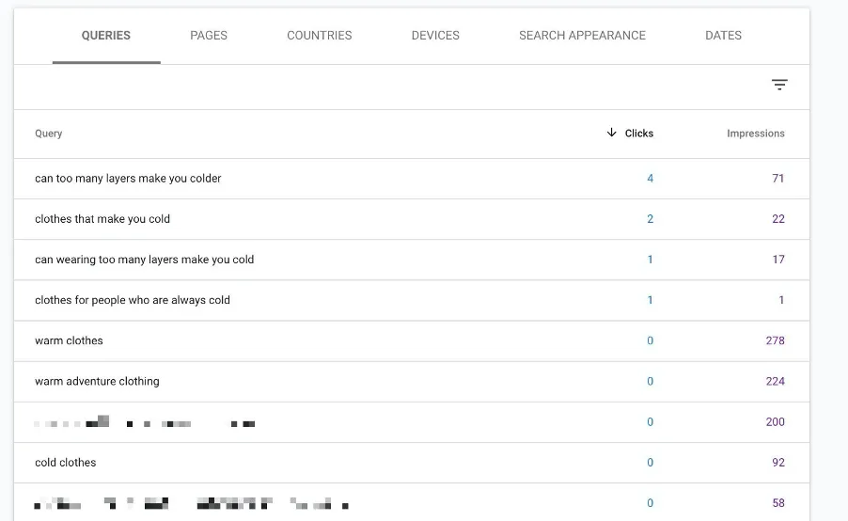Click the 4 clicks value in first row
Image resolution: width=848 pixels, height=521 pixels.
[650, 179]
